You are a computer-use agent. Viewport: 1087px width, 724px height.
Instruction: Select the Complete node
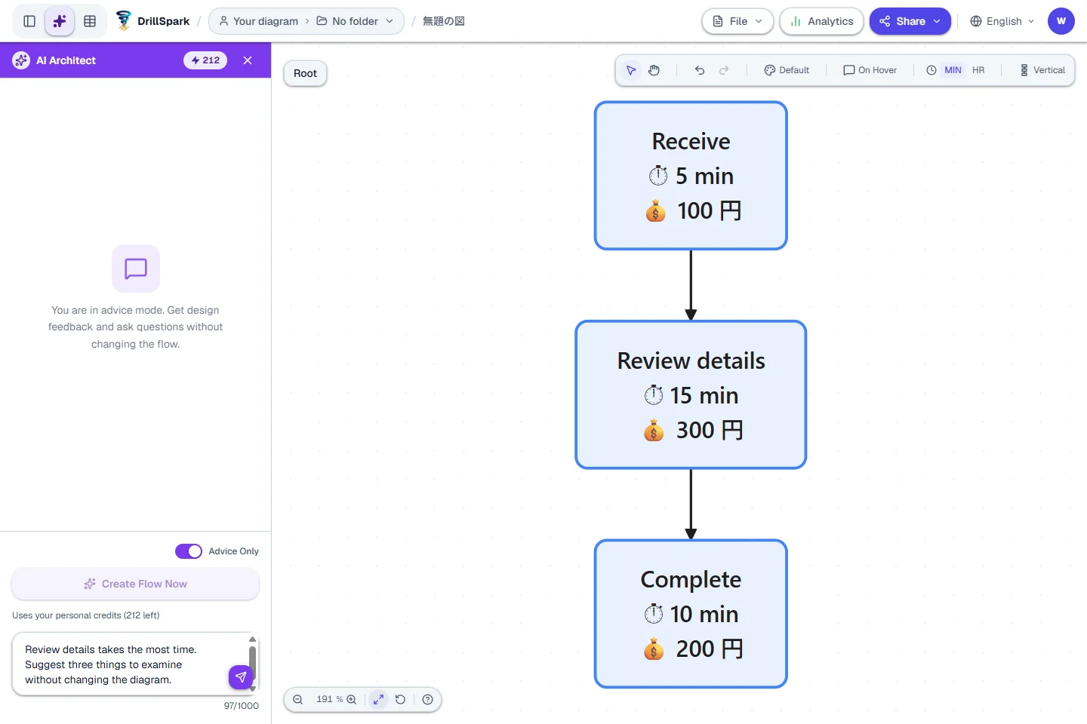[691, 614]
